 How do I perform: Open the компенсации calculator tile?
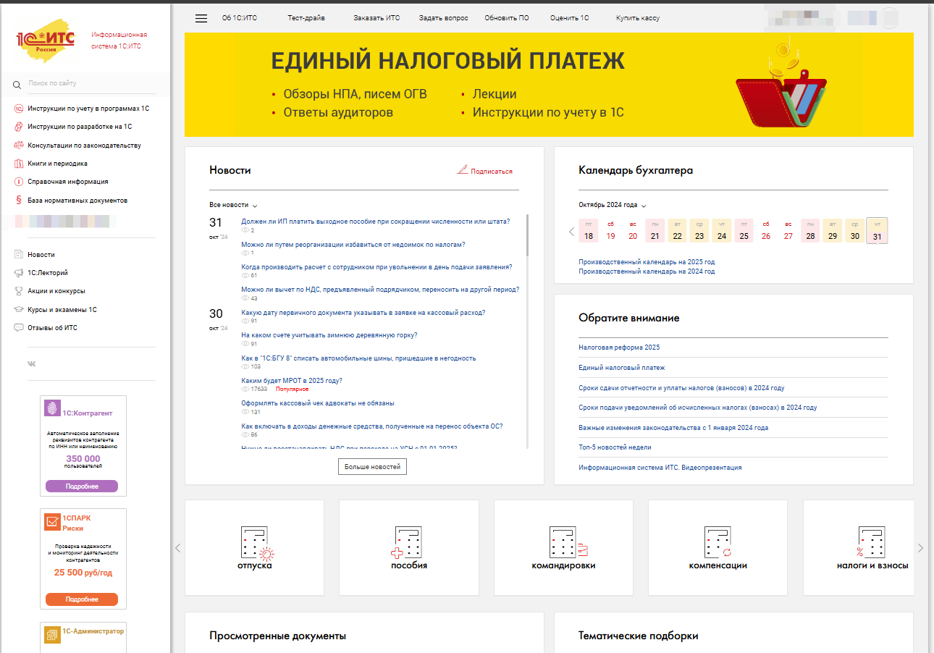[718, 547]
